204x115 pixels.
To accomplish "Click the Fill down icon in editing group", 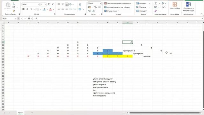I will (156, 7).
